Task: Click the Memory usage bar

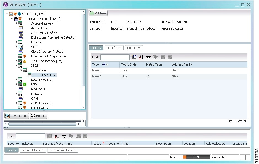Action: point(196,157)
